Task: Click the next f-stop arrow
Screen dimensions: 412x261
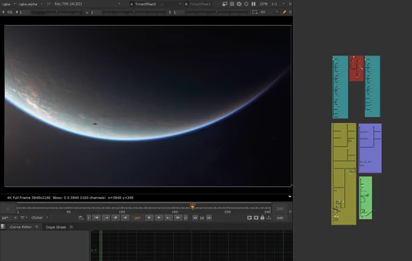Action: (17, 12)
